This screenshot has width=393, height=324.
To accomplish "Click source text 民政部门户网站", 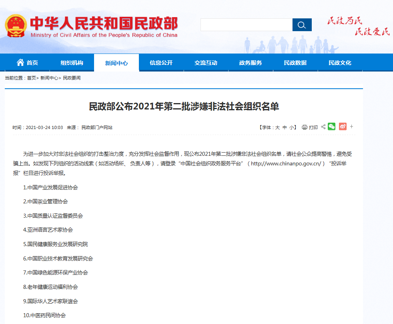I will [x=97, y=127].
